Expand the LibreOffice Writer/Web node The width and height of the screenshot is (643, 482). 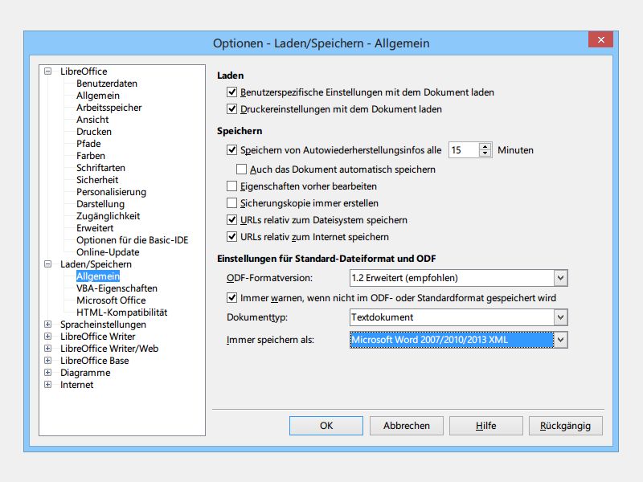click(x=48, y=349)
